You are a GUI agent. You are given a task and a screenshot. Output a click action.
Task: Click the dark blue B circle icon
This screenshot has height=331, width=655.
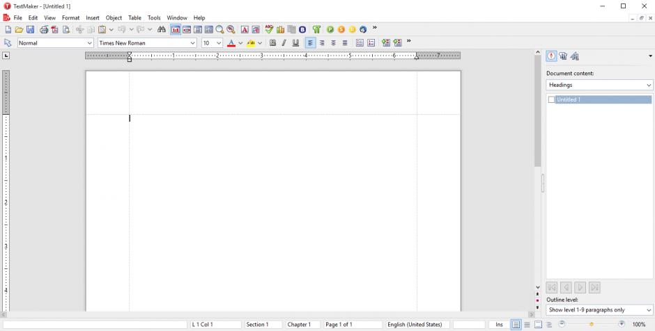[x=302, y=30]
